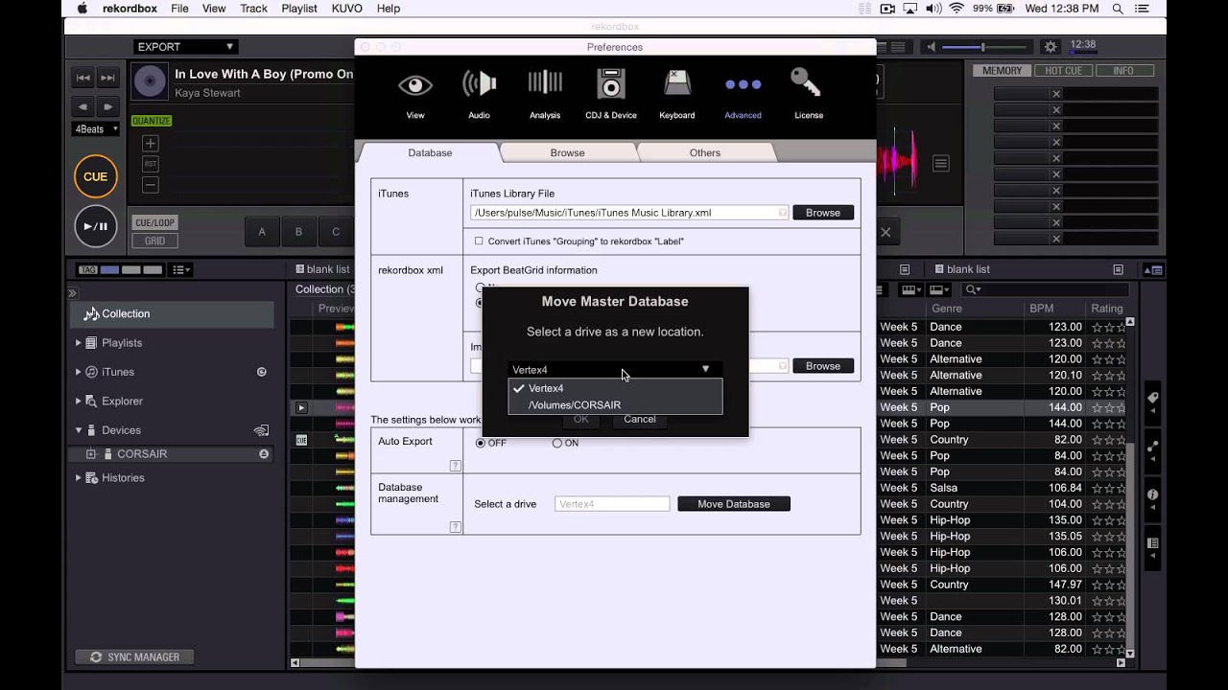Open the Audio preferences speaker icon
1228x690 pixels.
tap(479, 84)
